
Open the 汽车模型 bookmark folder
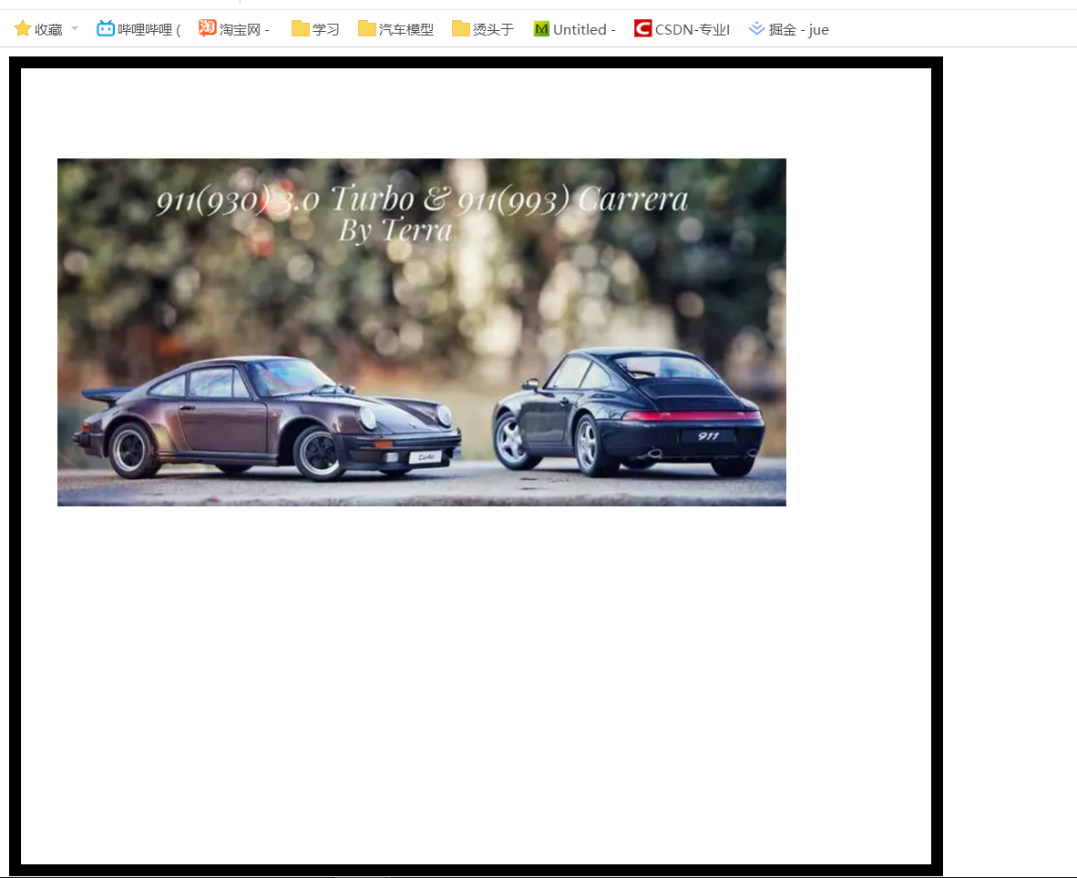pos(396,29)
